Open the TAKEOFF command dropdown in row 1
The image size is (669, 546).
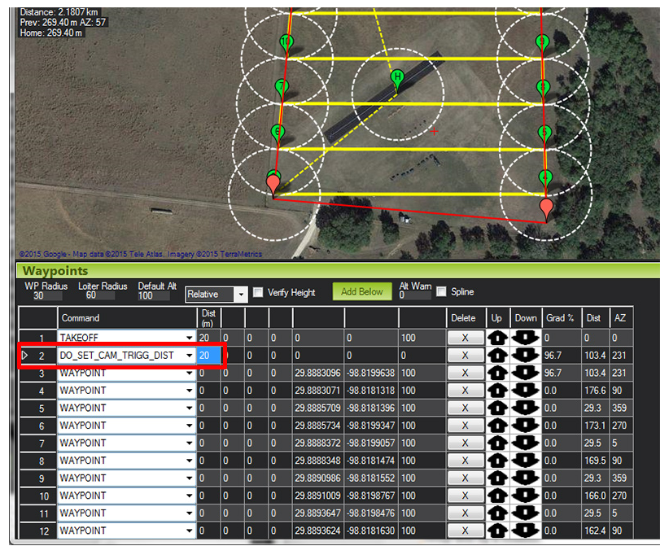pos(190,338)
